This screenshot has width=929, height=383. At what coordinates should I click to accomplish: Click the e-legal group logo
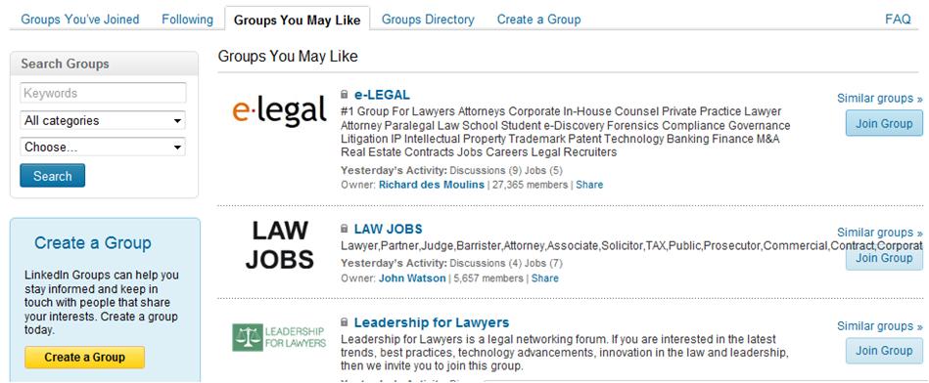pos(279,110)
